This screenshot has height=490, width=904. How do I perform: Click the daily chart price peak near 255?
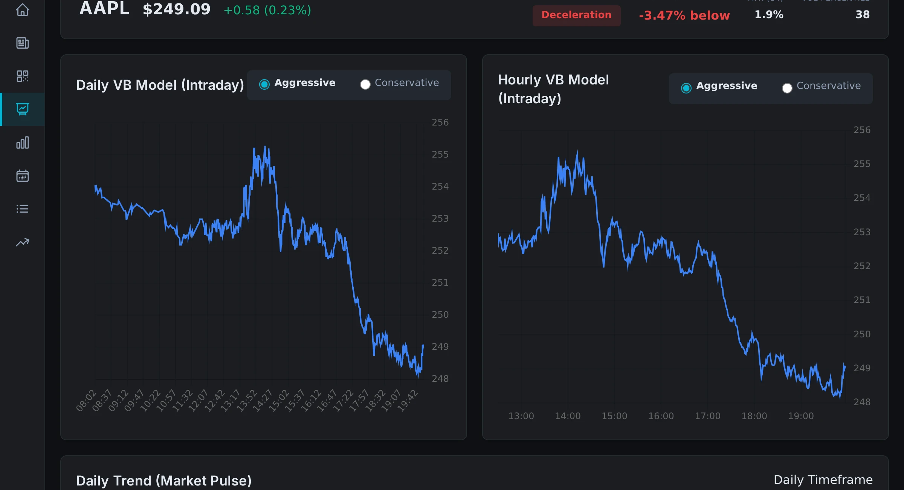pos(265,147)
